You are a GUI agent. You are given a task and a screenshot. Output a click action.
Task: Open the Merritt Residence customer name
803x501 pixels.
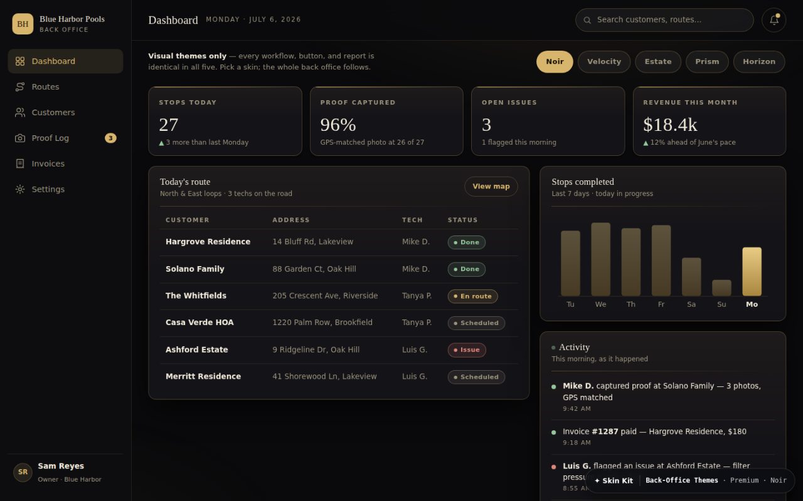click(203, 376)
